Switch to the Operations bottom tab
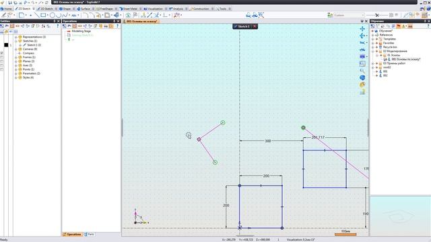The height and width of the screenshot is (242, 431). pyautogui.click(x=72, y=235)
